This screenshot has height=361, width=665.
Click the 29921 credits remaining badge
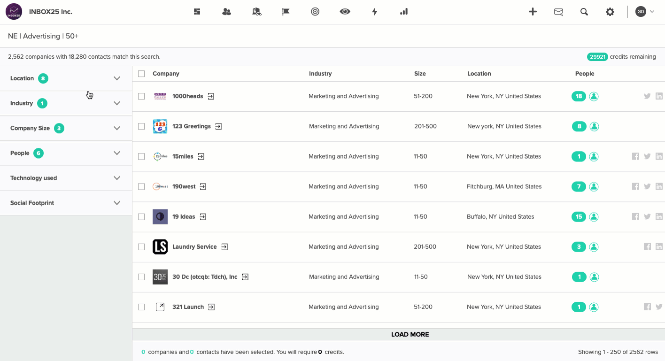(597, 57)
